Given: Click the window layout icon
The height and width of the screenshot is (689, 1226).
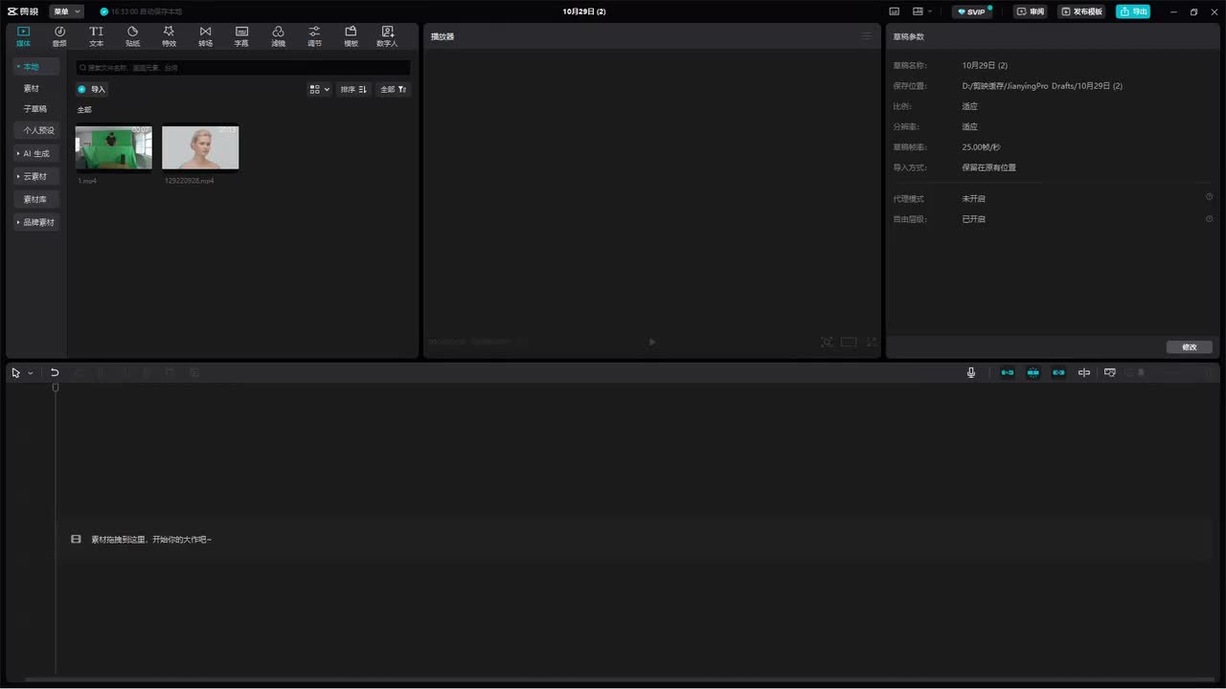Looking at the screenshot, I should 918,11.
